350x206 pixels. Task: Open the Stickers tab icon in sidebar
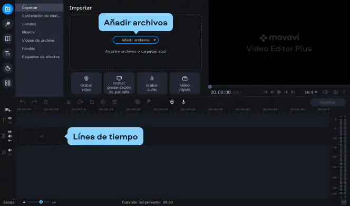(x=7, y=68)
